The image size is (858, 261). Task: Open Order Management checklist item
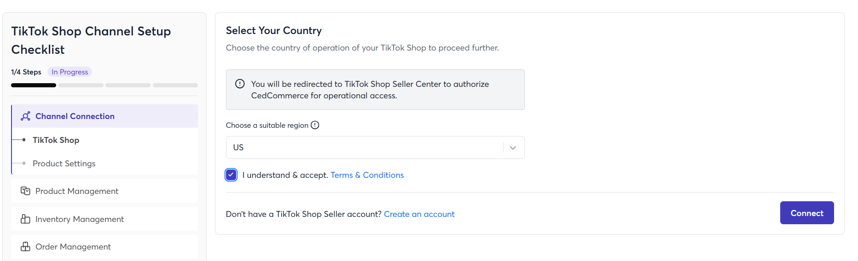[x=73, y=247]
